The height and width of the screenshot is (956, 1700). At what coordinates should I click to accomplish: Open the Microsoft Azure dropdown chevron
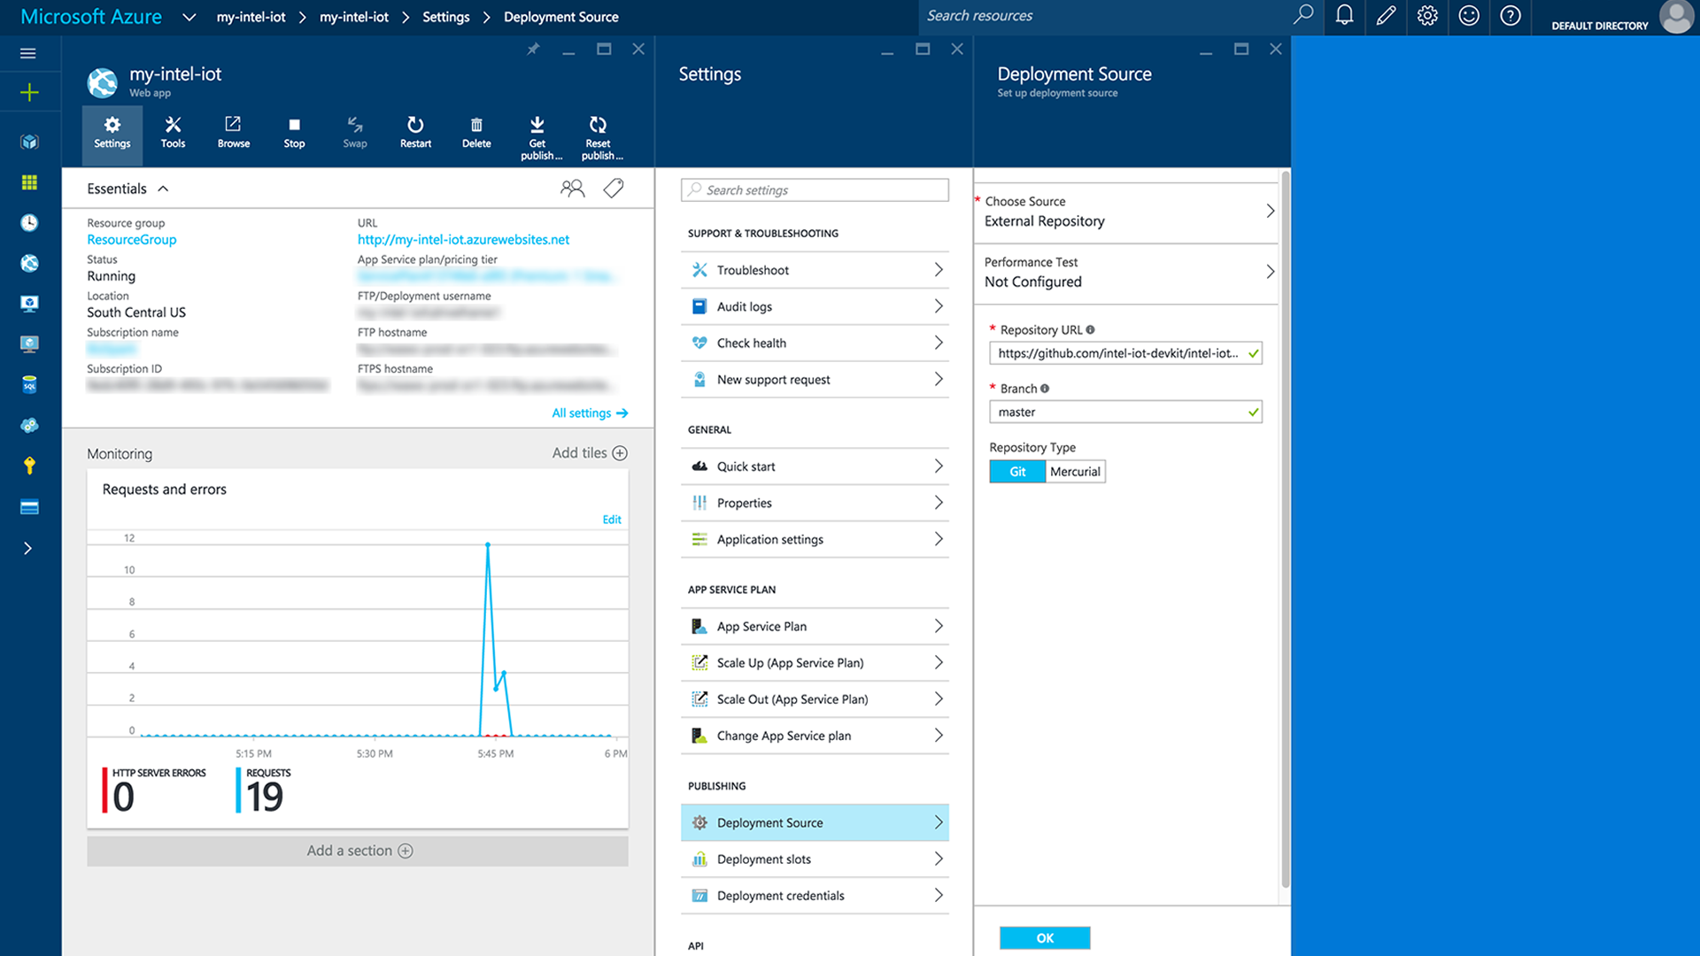point(189,17)
